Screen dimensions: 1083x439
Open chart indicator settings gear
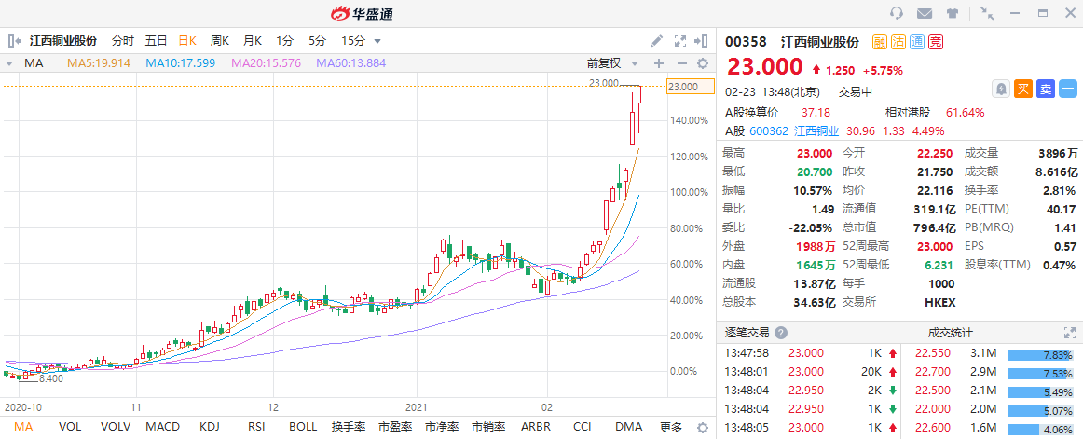(703, 63)
